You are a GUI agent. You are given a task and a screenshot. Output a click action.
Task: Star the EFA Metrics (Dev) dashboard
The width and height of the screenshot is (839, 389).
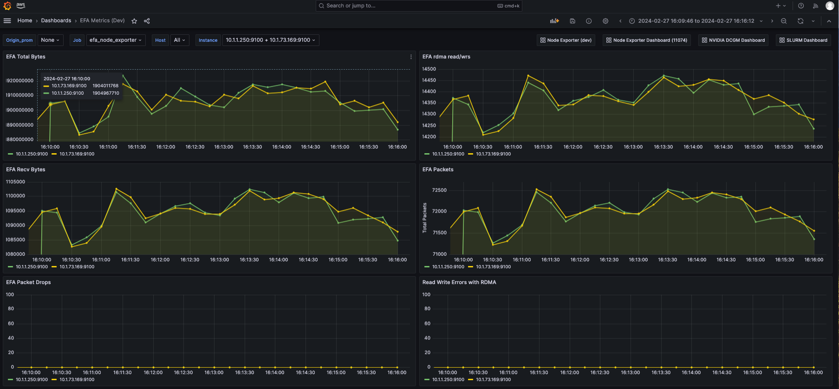[x=134, y=21]
